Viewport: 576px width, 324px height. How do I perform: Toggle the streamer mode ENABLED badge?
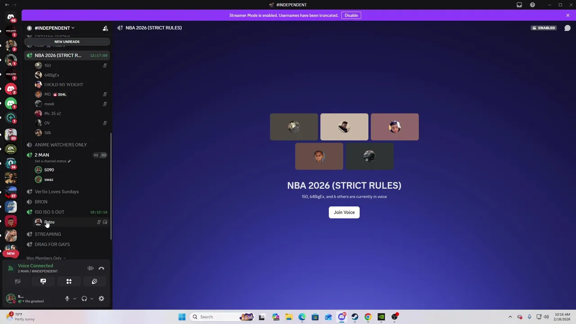pos(544,28)
